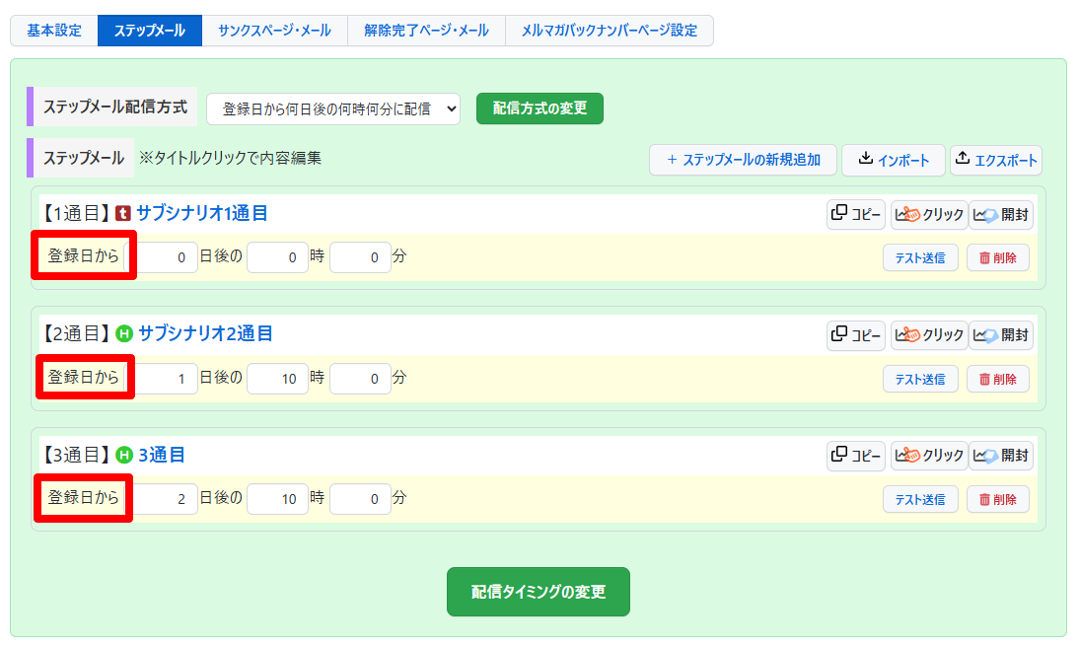View open-rate stats for 3通目 mail
The height and width of the screenshot is (645, 1079).
(1001, 456)
